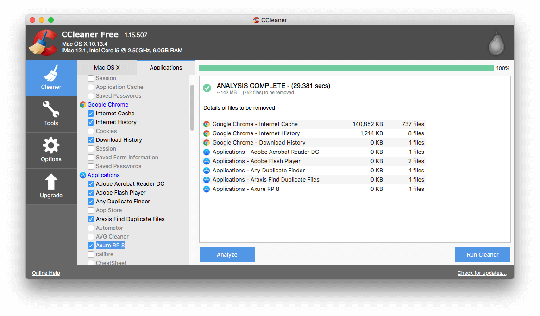Screen dimensions: 540x316
Task: Switch to the Applications tab
Action: [166, 68]
